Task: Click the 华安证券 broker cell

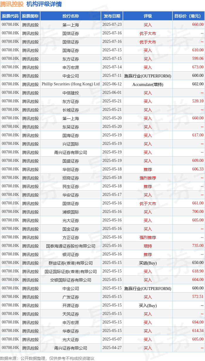Action: [x=71, y=195]
